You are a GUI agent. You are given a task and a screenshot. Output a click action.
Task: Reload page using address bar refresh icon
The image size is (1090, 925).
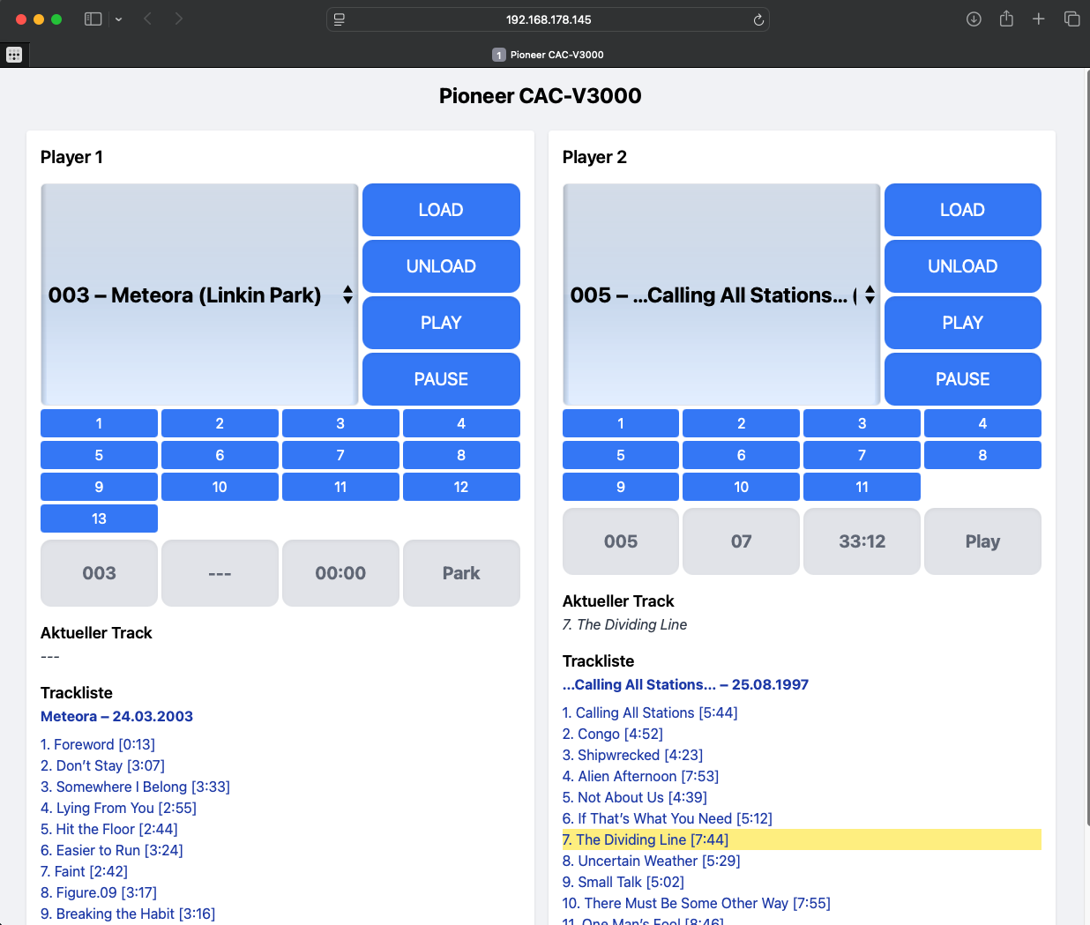(758, 19)
